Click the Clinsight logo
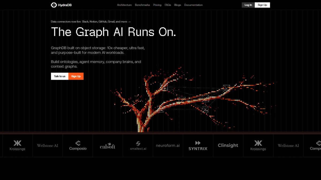 point(228,145)
